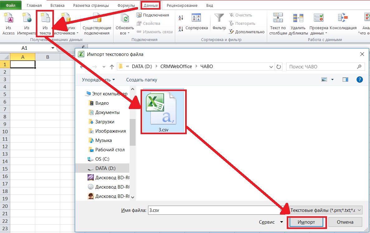The image size is (370, 233).
Task: Open the dialog help question-mark icon
Action: click(x=359, y=80)
